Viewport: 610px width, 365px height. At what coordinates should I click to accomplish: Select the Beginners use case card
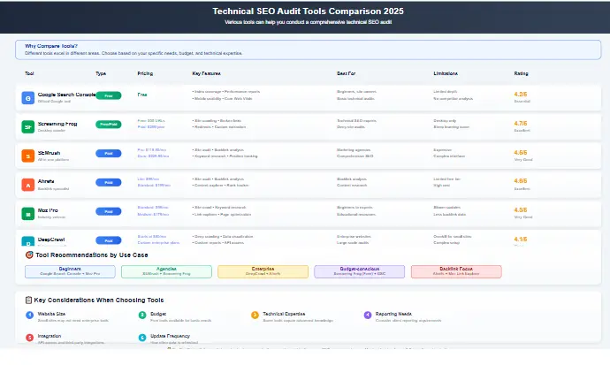70,271
